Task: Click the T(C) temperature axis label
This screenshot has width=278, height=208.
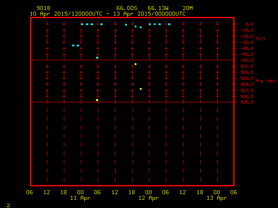Action: (x=261, y=39)
